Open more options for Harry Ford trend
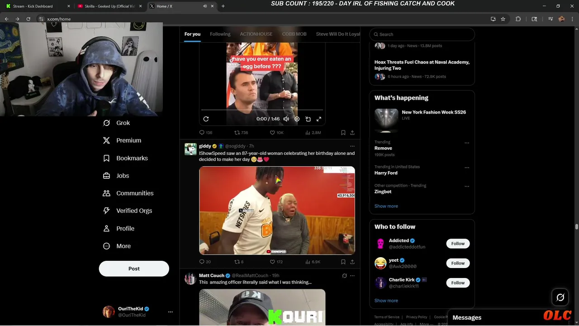The height and width of the screenshot is (326, 579). pyautogui.click(x=467, y=168)
